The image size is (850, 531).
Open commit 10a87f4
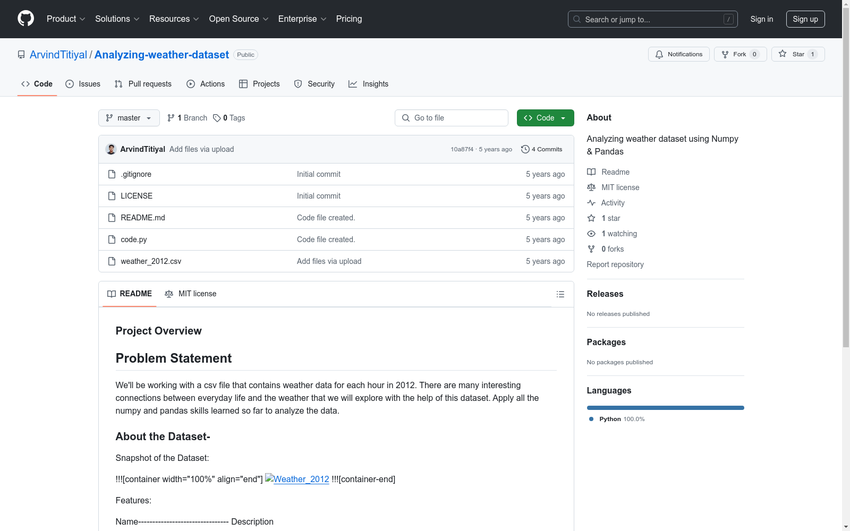click(462, 149)
